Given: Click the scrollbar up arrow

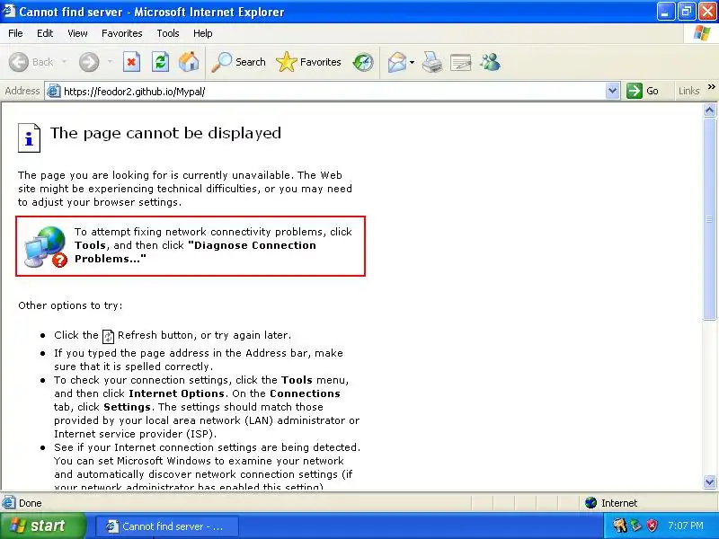Looking at the screenshot, I should (709, 110).
